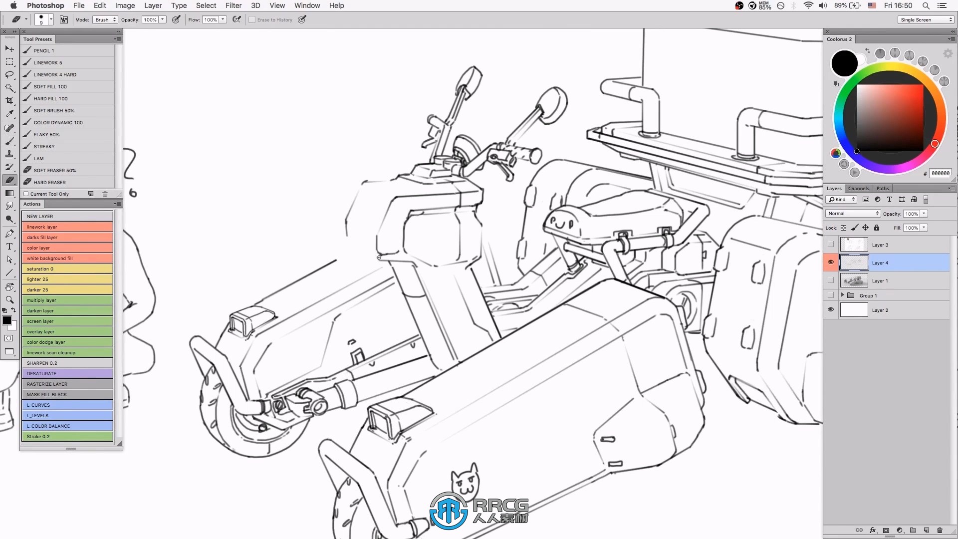Screen dimensions: 958x539
Task: Select the Eyedropper tool
Action: [x=9, y=114]
